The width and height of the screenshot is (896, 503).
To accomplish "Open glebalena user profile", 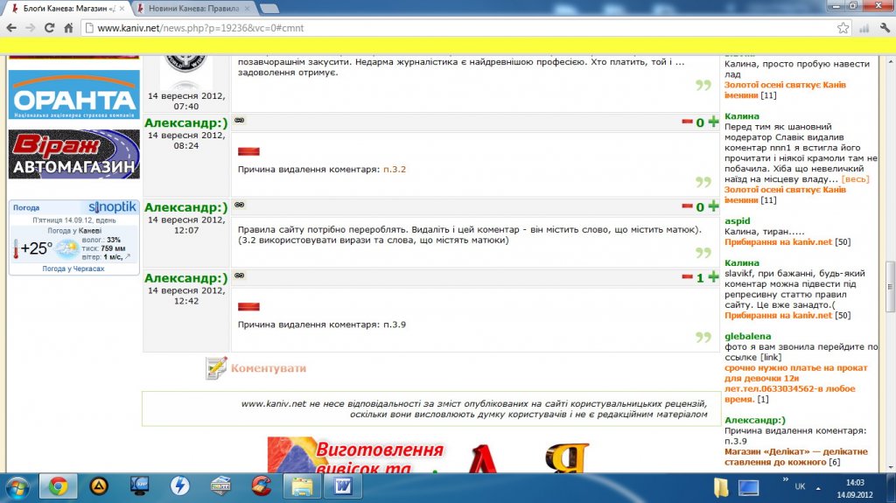I will click(x=747, y=336).
